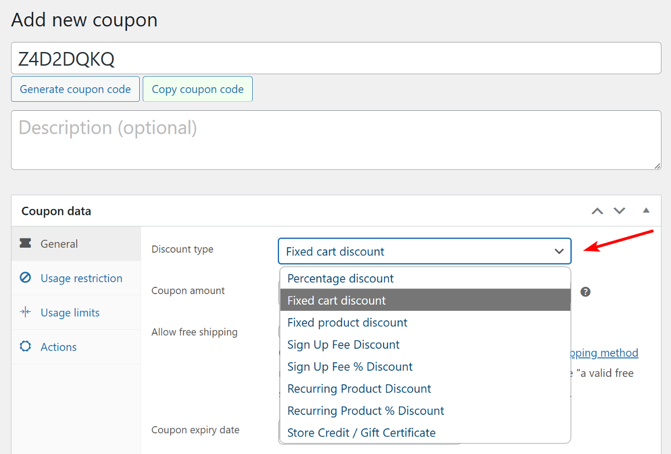The image size is (671, 454).
Task: Click the Usage restriction ban icon
Action: 25,278
